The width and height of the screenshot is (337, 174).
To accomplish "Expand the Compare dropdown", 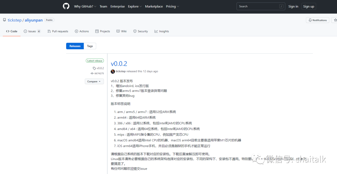I will [94, 81].
